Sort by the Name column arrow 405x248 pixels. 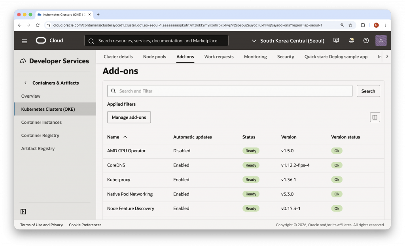point(125,137)
